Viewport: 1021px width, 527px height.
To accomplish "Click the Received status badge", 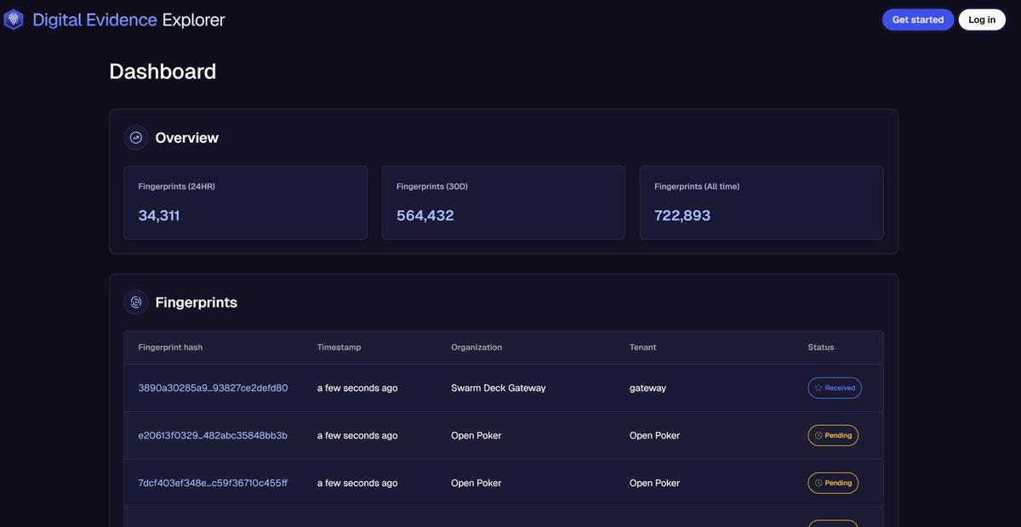I will pyautogui.click(x=835, y=388).
